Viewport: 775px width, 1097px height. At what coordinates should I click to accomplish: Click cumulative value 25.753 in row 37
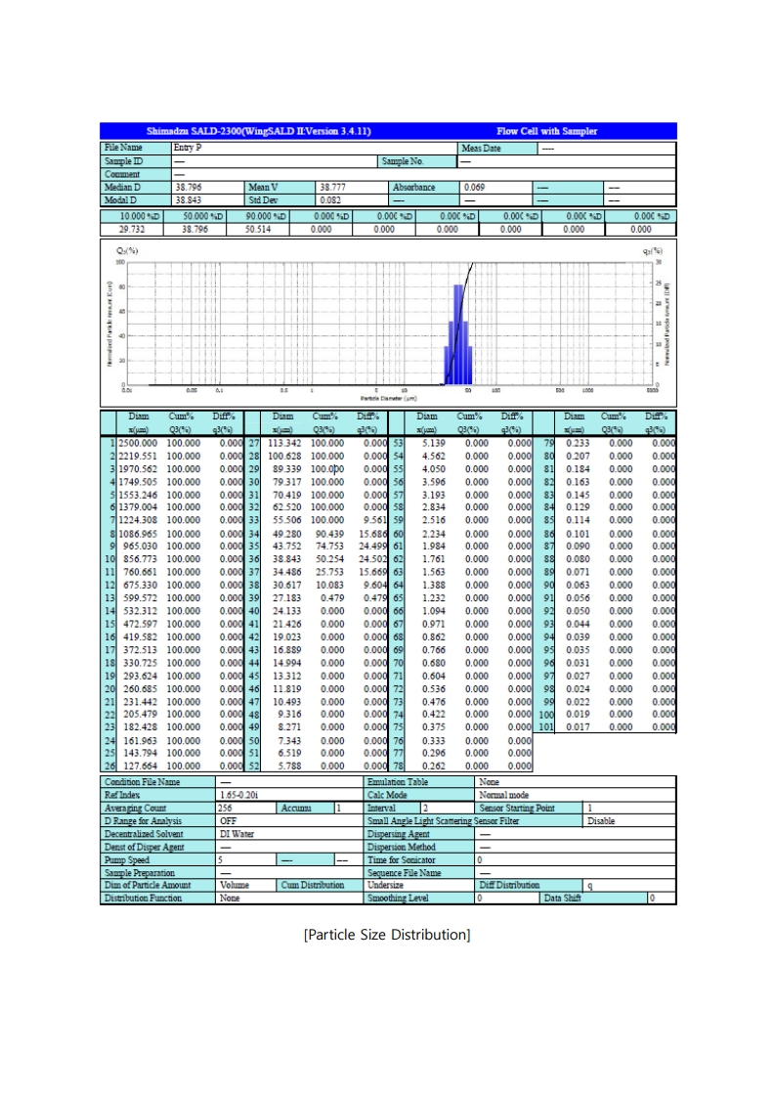[330, 572]
